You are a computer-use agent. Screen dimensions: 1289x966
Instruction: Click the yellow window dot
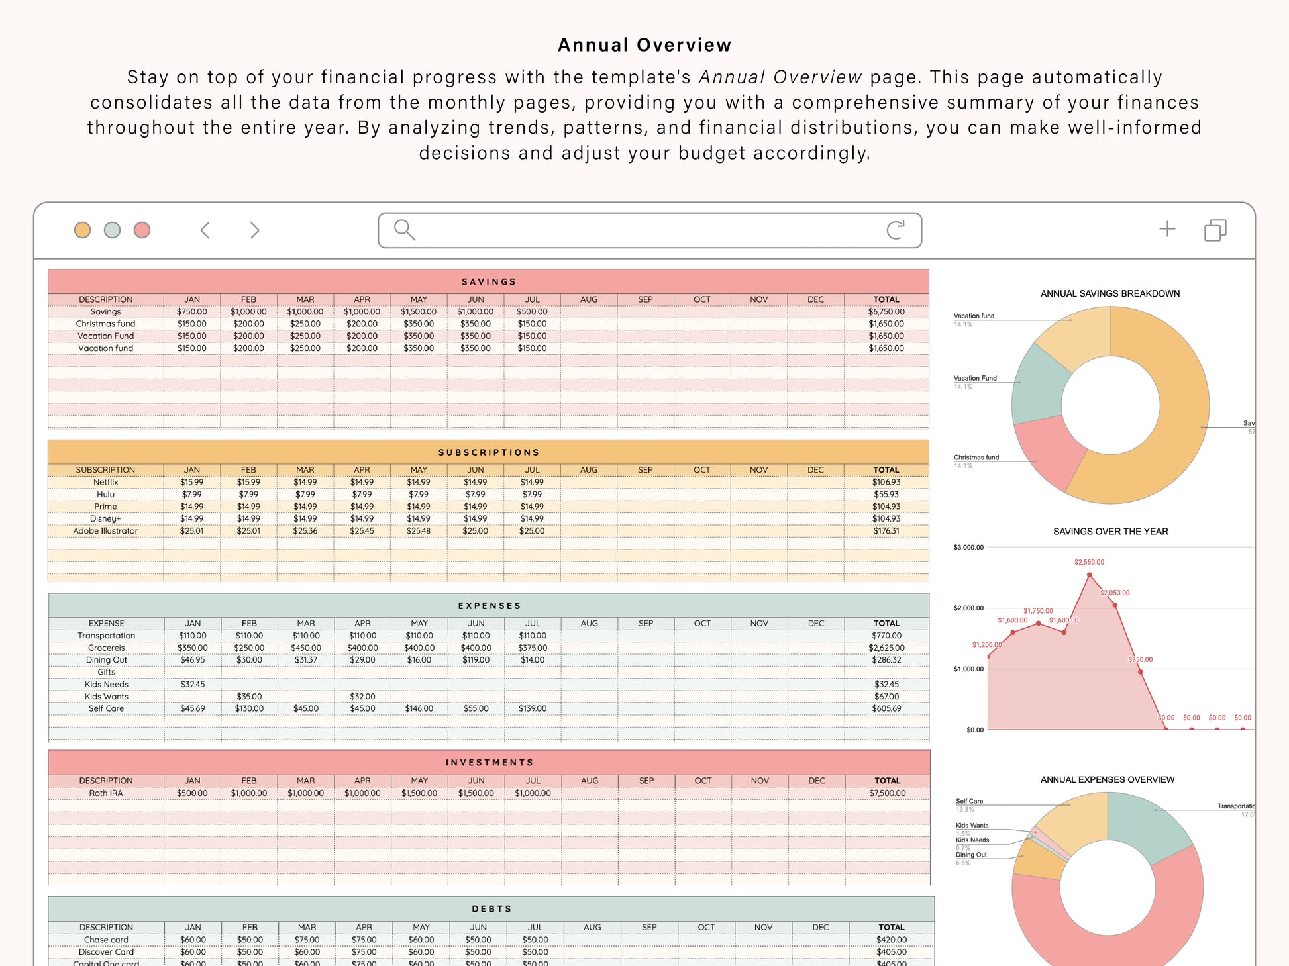coord(82,230)
